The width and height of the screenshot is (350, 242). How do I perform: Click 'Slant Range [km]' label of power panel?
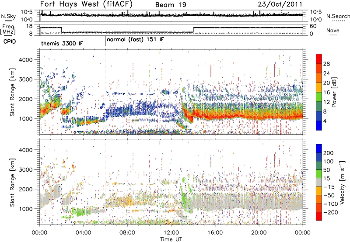12,92
